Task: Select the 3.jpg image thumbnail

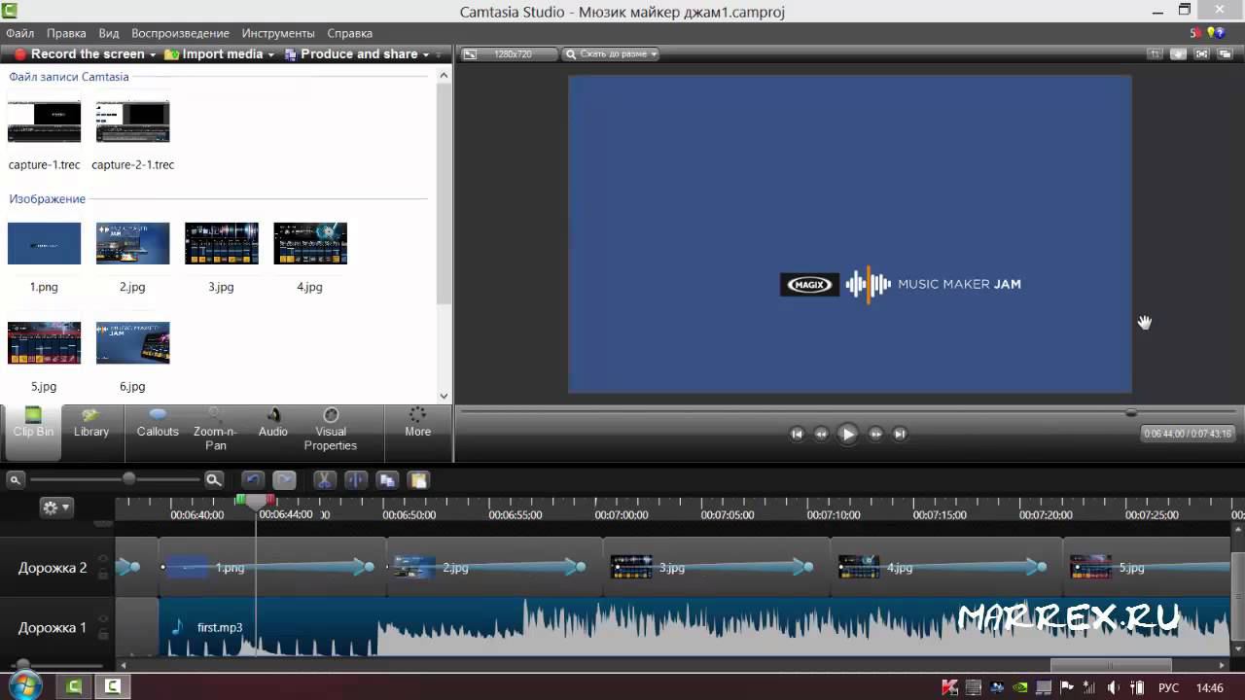Action: point(222,243)
